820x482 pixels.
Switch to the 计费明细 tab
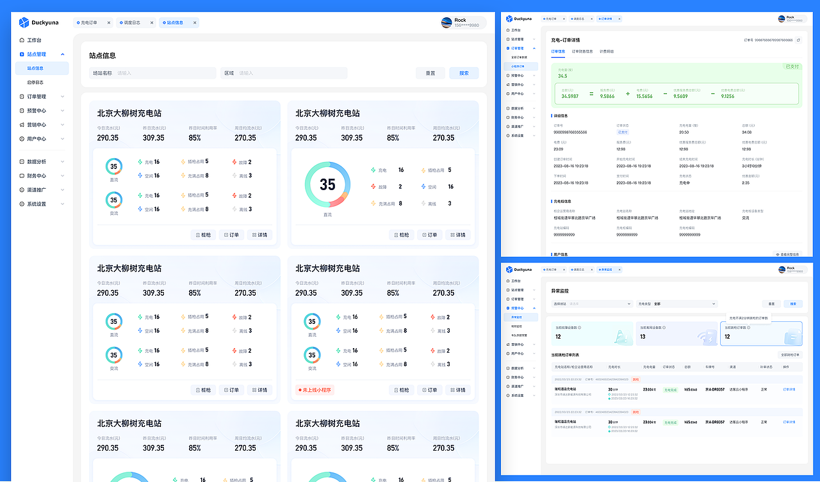607,51
